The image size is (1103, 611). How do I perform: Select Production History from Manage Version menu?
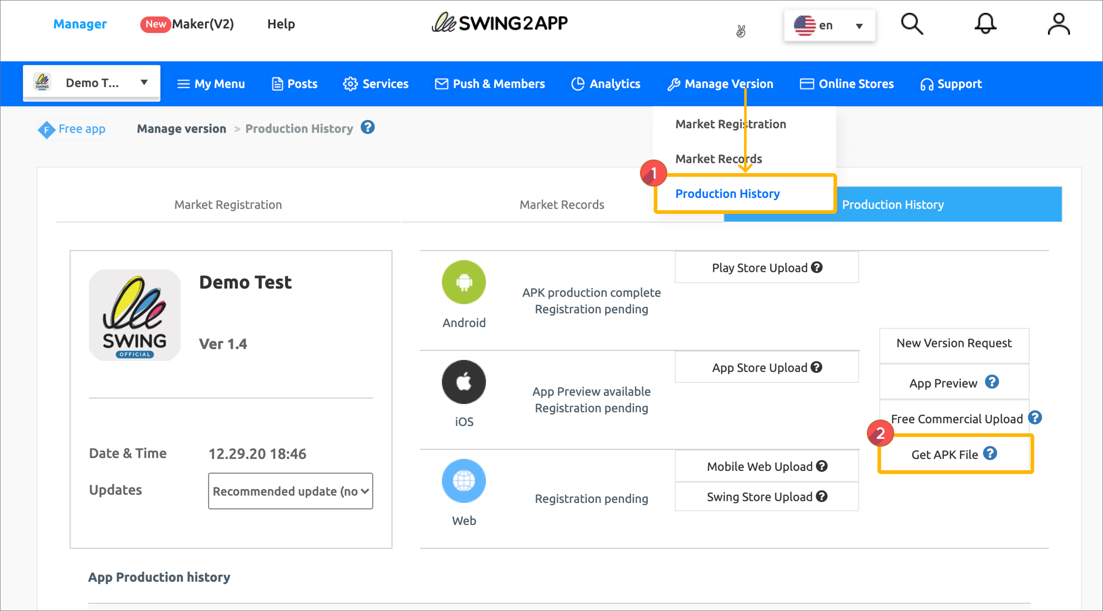click(727, 194)
